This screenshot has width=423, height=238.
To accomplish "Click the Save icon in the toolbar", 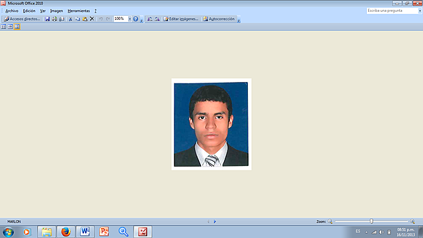I will point(48,19).
